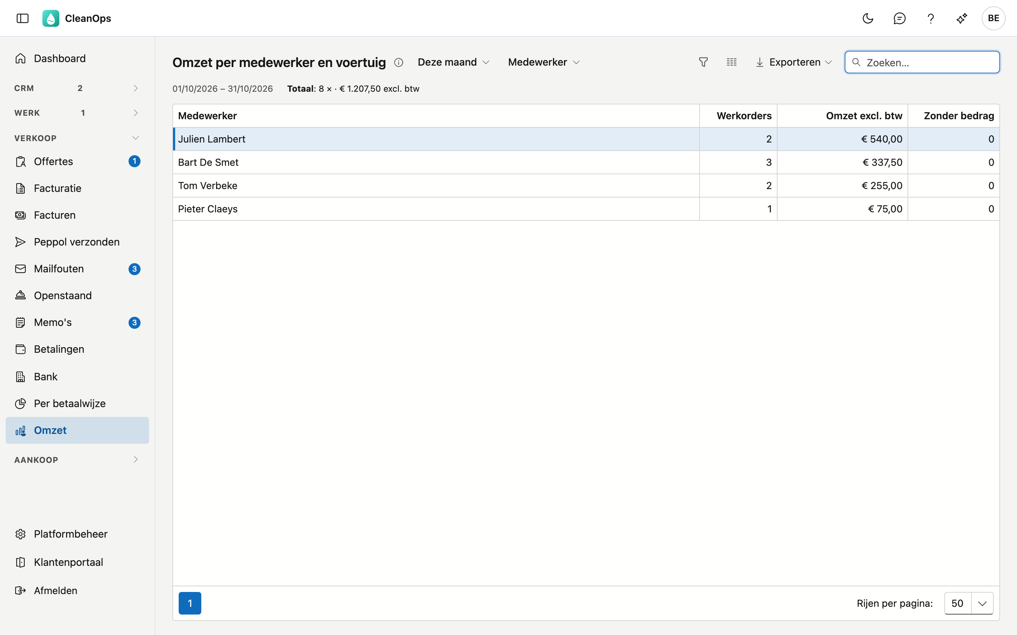Click info icon next to report title
Viewport: 1017px width, 635px height.
(399, 62)
